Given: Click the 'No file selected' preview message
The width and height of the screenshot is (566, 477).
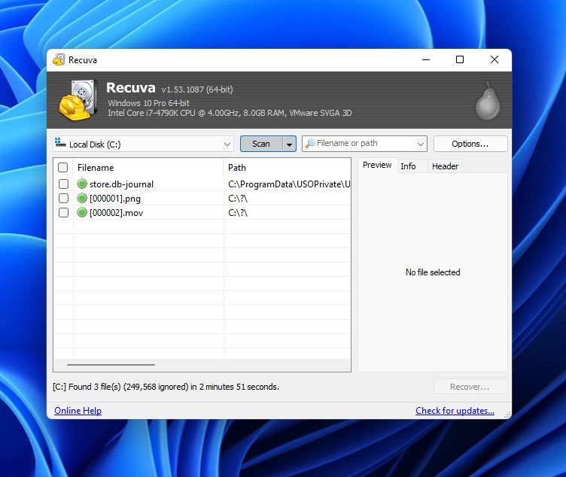Looking at the screenshot, I should (433, 272).
